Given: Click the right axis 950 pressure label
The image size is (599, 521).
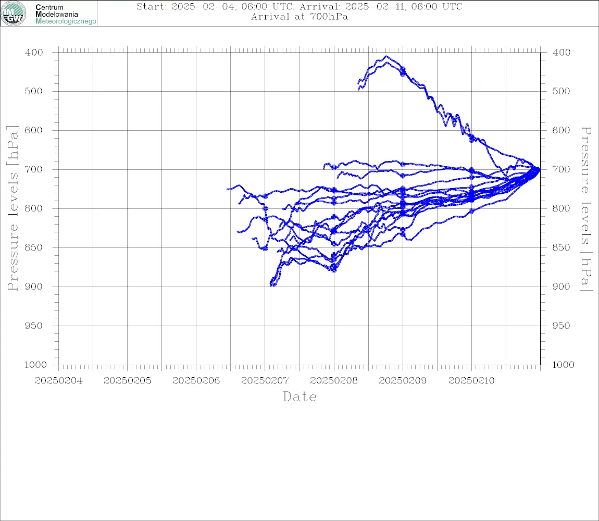Looking at the screenshot, I should coord(561,325).
